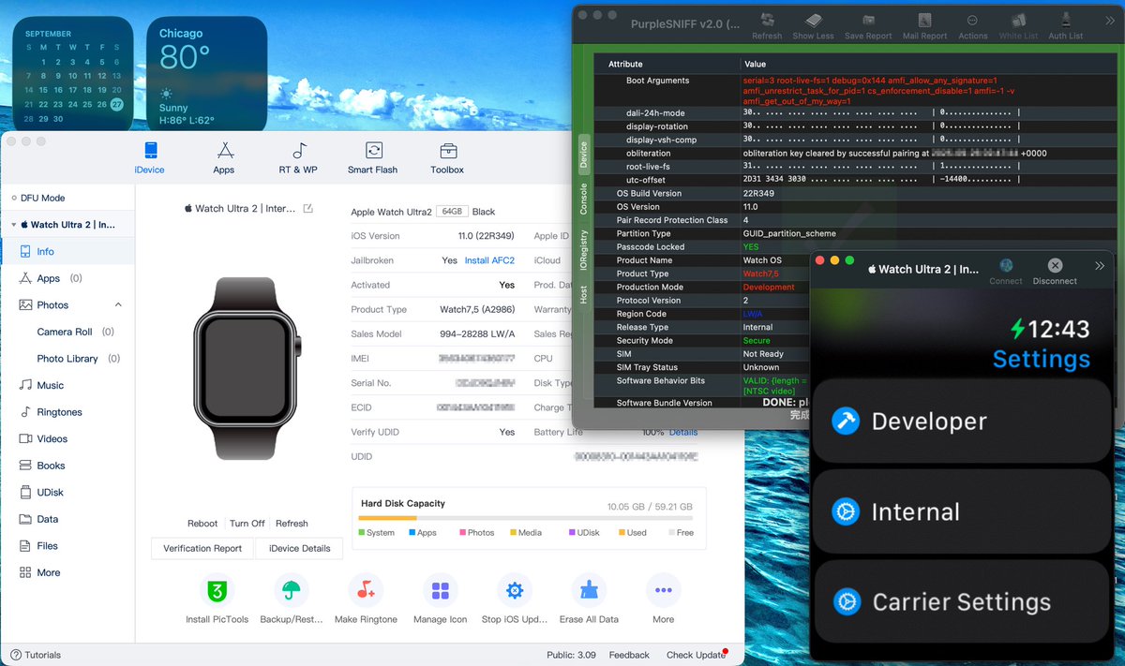Click the Stop iOS Update gear icon
The image size is (1125, 666).
pyautogui.click(x=515, y=591)
